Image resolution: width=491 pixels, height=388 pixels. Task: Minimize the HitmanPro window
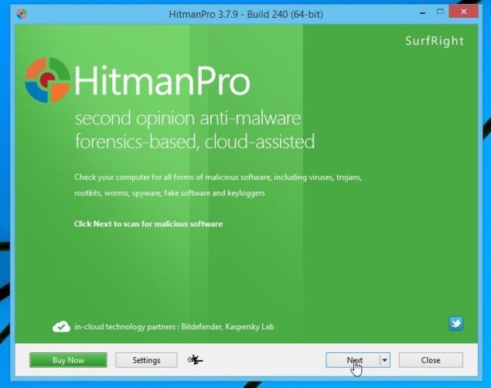(x=419, y=12)
